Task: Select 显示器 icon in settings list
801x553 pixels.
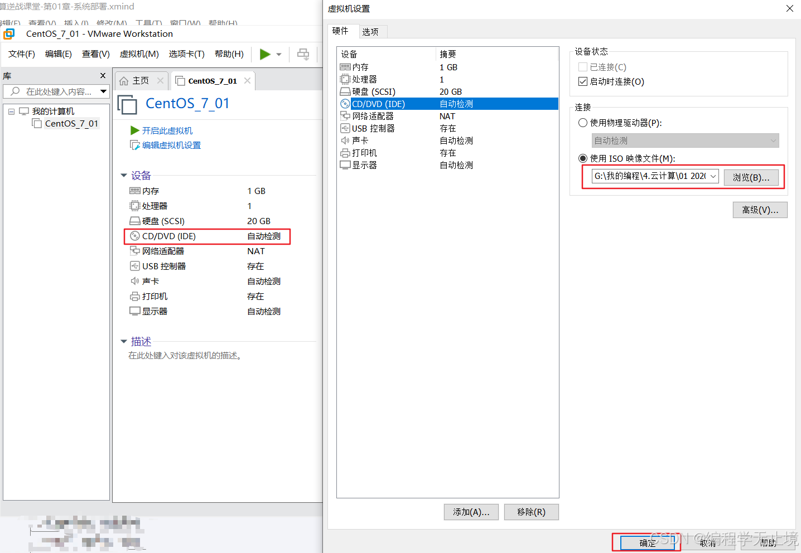Action: 345,165
